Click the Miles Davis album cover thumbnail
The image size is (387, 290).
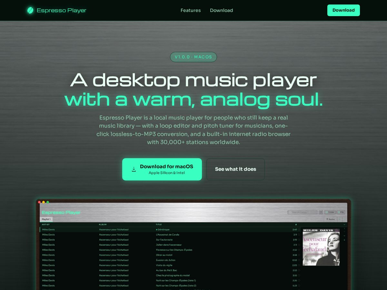point(321,247)
